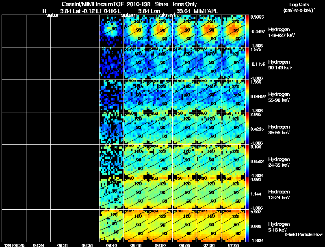The image size is (325, 247).
Task: Select the 1.936 scale value
Action: coord(256,82)
